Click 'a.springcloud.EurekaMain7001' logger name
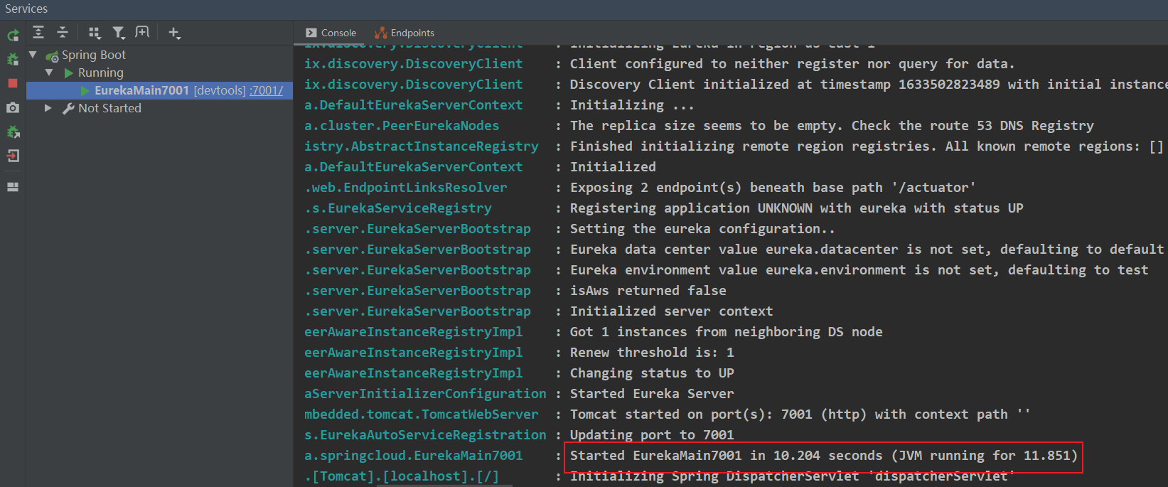 click(x=413, y=456)
